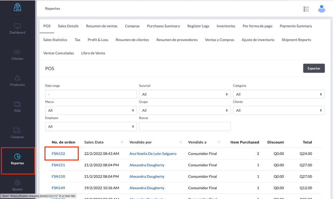Open the Marca dropdown filter
The image size is (333, 199).
coord(91,110)
